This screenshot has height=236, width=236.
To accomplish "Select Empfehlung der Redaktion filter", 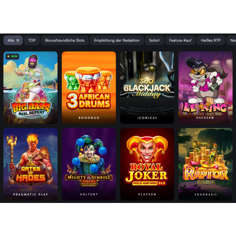I will tap(117, 41).
